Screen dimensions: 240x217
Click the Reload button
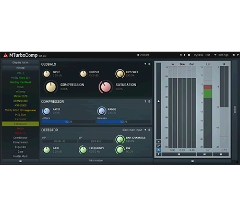tap(20, 68)
